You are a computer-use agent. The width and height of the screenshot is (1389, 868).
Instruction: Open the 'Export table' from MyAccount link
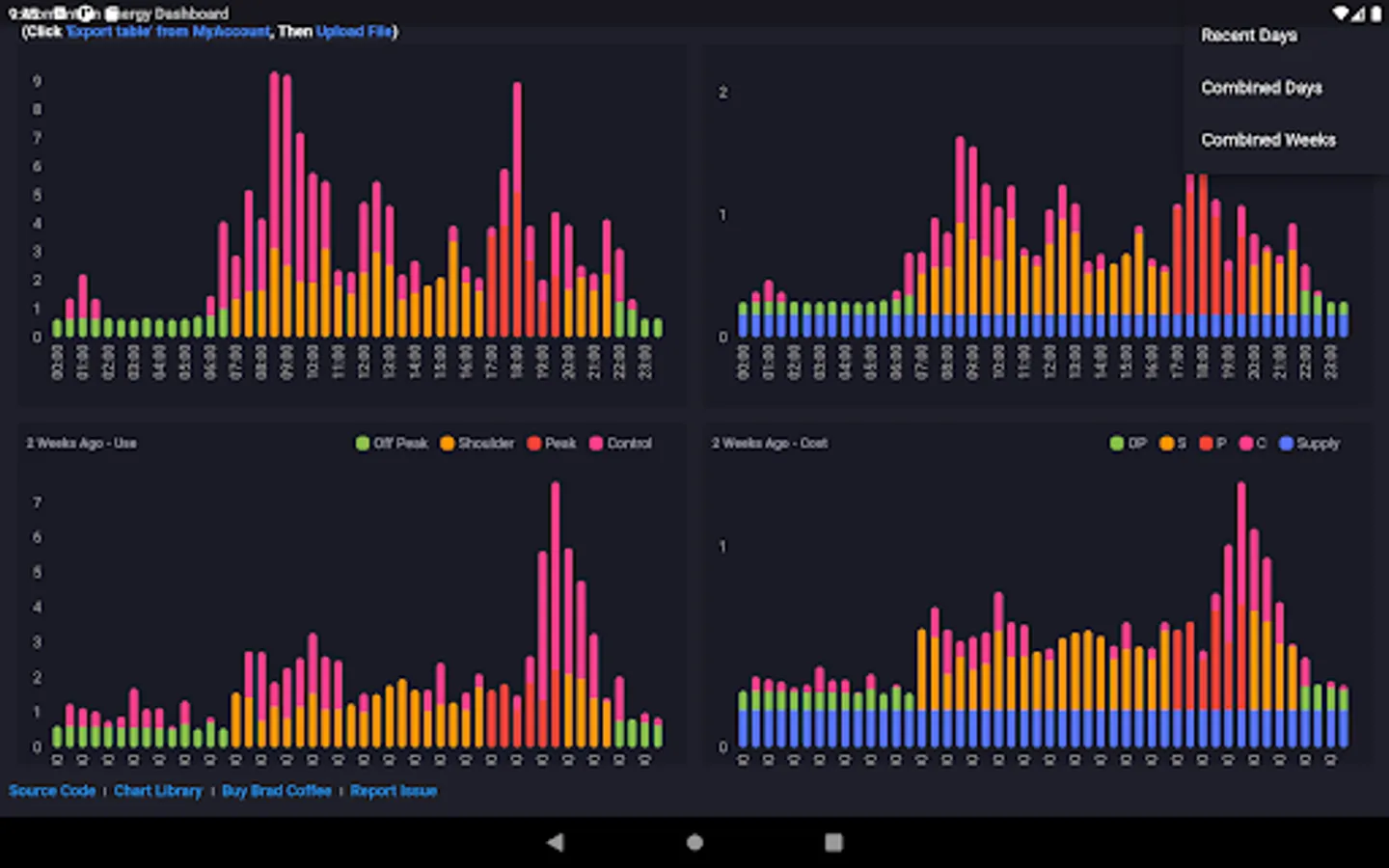[x=169, y=32]
